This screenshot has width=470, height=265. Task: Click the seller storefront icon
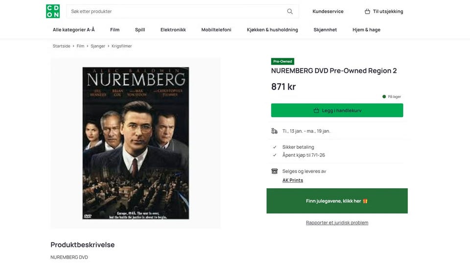pyautogui.click(x=274, y=171)
